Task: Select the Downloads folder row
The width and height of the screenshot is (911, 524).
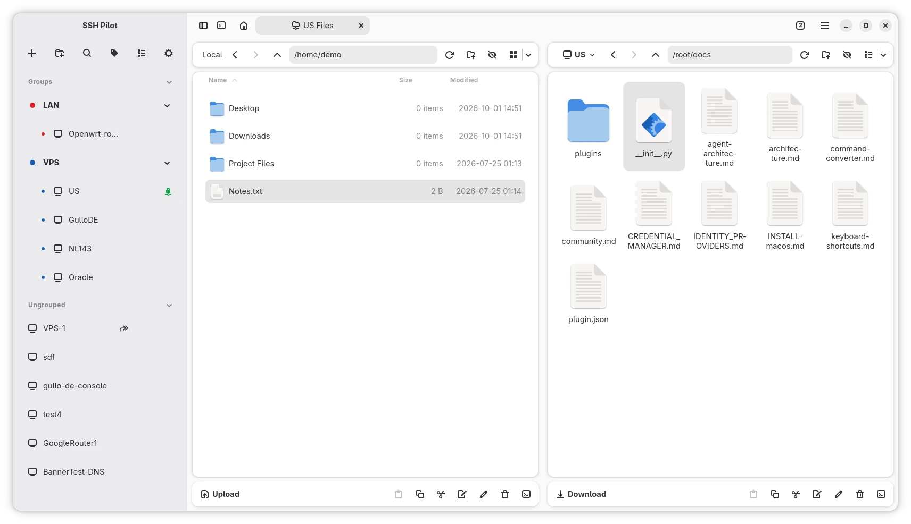Action: pyautogui.click(x=365, y=136)
